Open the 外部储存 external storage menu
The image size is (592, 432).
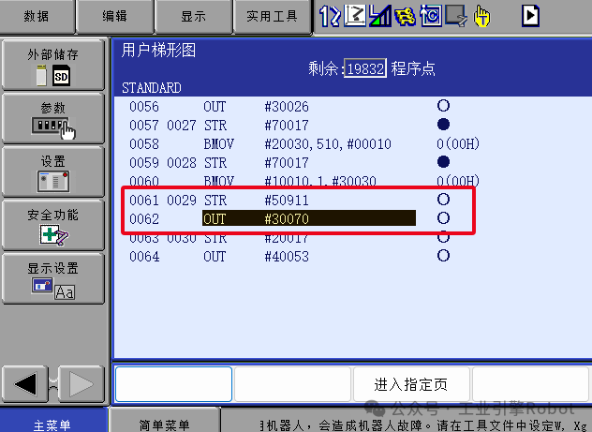[52, 65]
